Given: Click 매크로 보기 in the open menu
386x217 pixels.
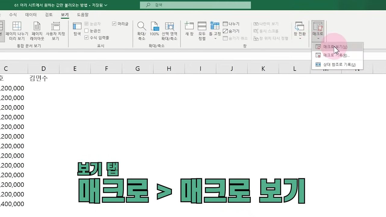Looking at the screenshot, I should pos(333,47).
